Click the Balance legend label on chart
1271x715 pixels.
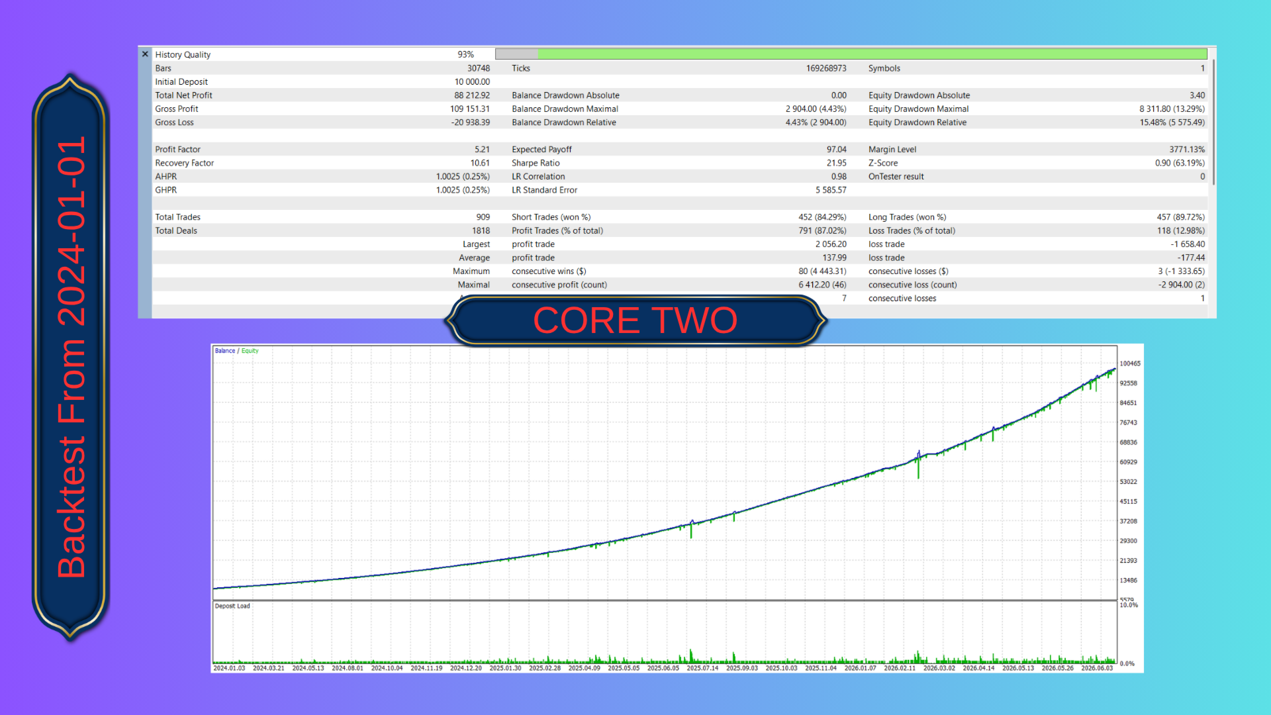pyautogui.click(x=224, y=351)
